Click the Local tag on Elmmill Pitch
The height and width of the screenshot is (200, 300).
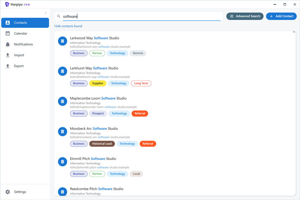(x=136, y=174)
